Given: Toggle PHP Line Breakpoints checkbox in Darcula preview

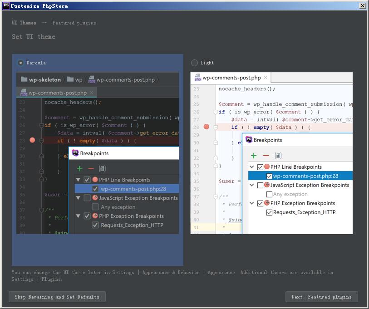Looking at the screenshot, I should coord(87,180).
